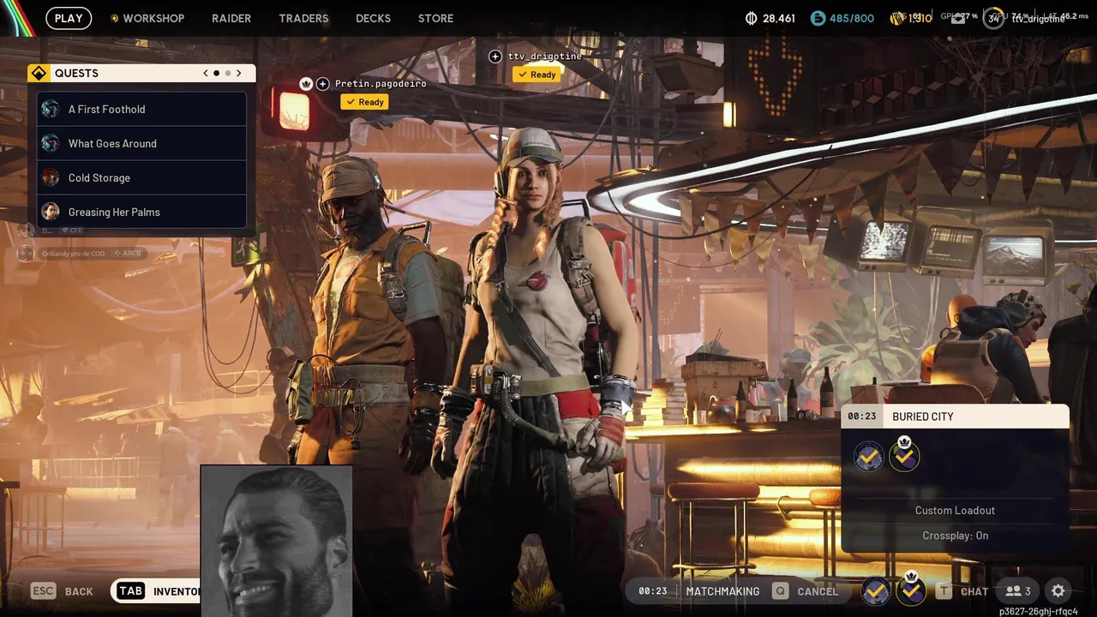Open the Custom Loadout option
Viewport: 1097px width, 617px height.
coord(955,510)
